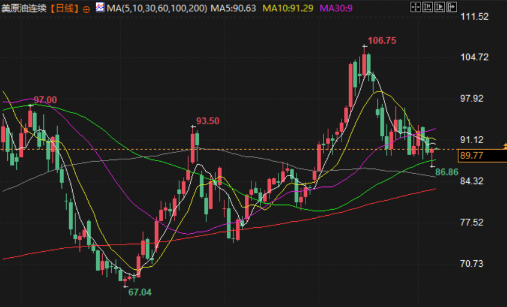The width and height of the screenshot is (507, 307).
Task: Click the 67.04 low price label
Action: pos(140,292)
